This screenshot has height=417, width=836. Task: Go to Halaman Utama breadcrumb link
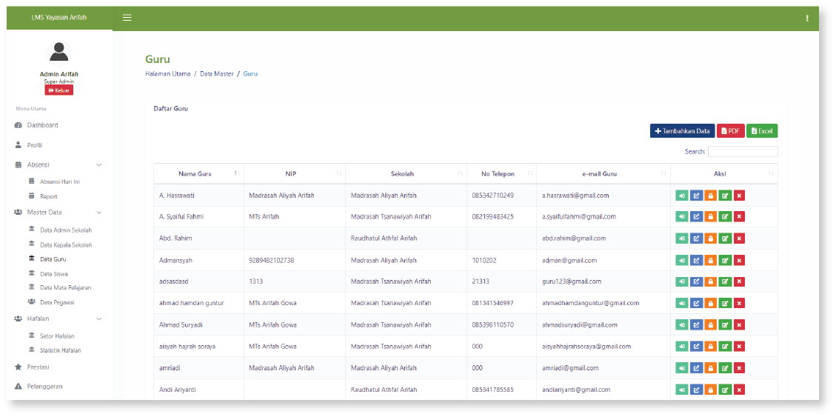(x=167, y=74)
